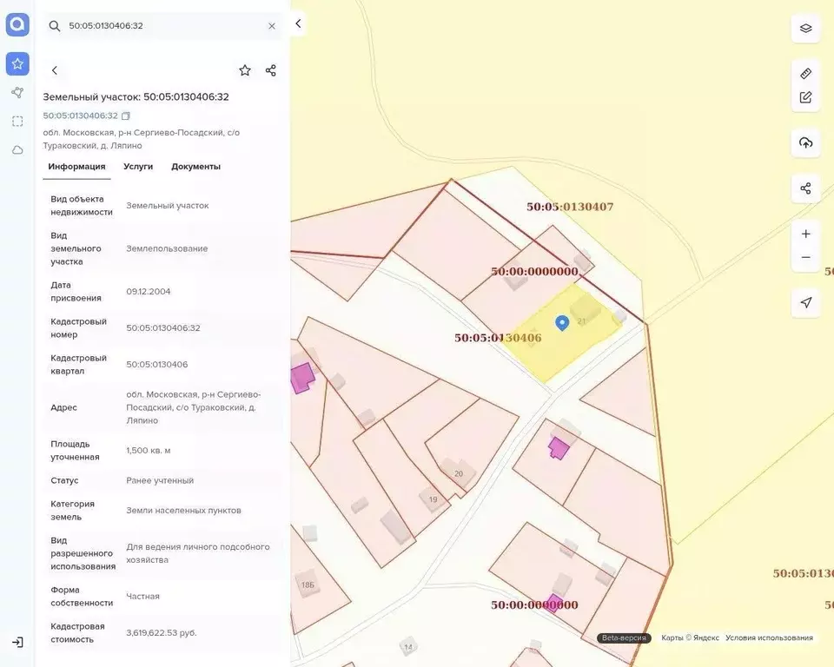This screenshot has width=834, height=667.
Task: Open the map editing tool
Action: click(x=805, y=96)
